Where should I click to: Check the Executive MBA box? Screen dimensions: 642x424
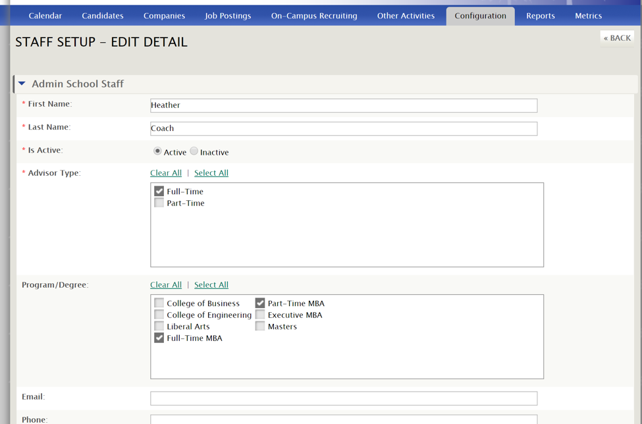[260, 314]
